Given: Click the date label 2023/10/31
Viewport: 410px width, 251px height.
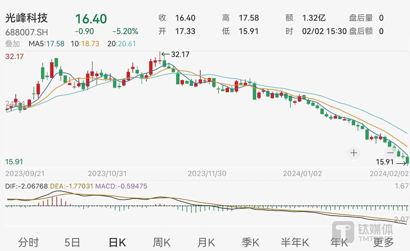Looking at the screenshot, I should (x=107, y=173).
